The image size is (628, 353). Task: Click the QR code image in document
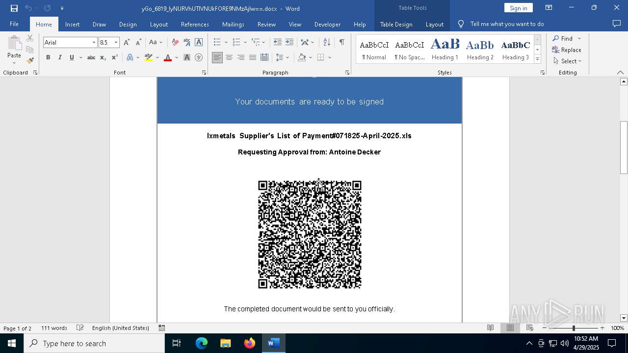pyautogui.click(x=310, y=234)
